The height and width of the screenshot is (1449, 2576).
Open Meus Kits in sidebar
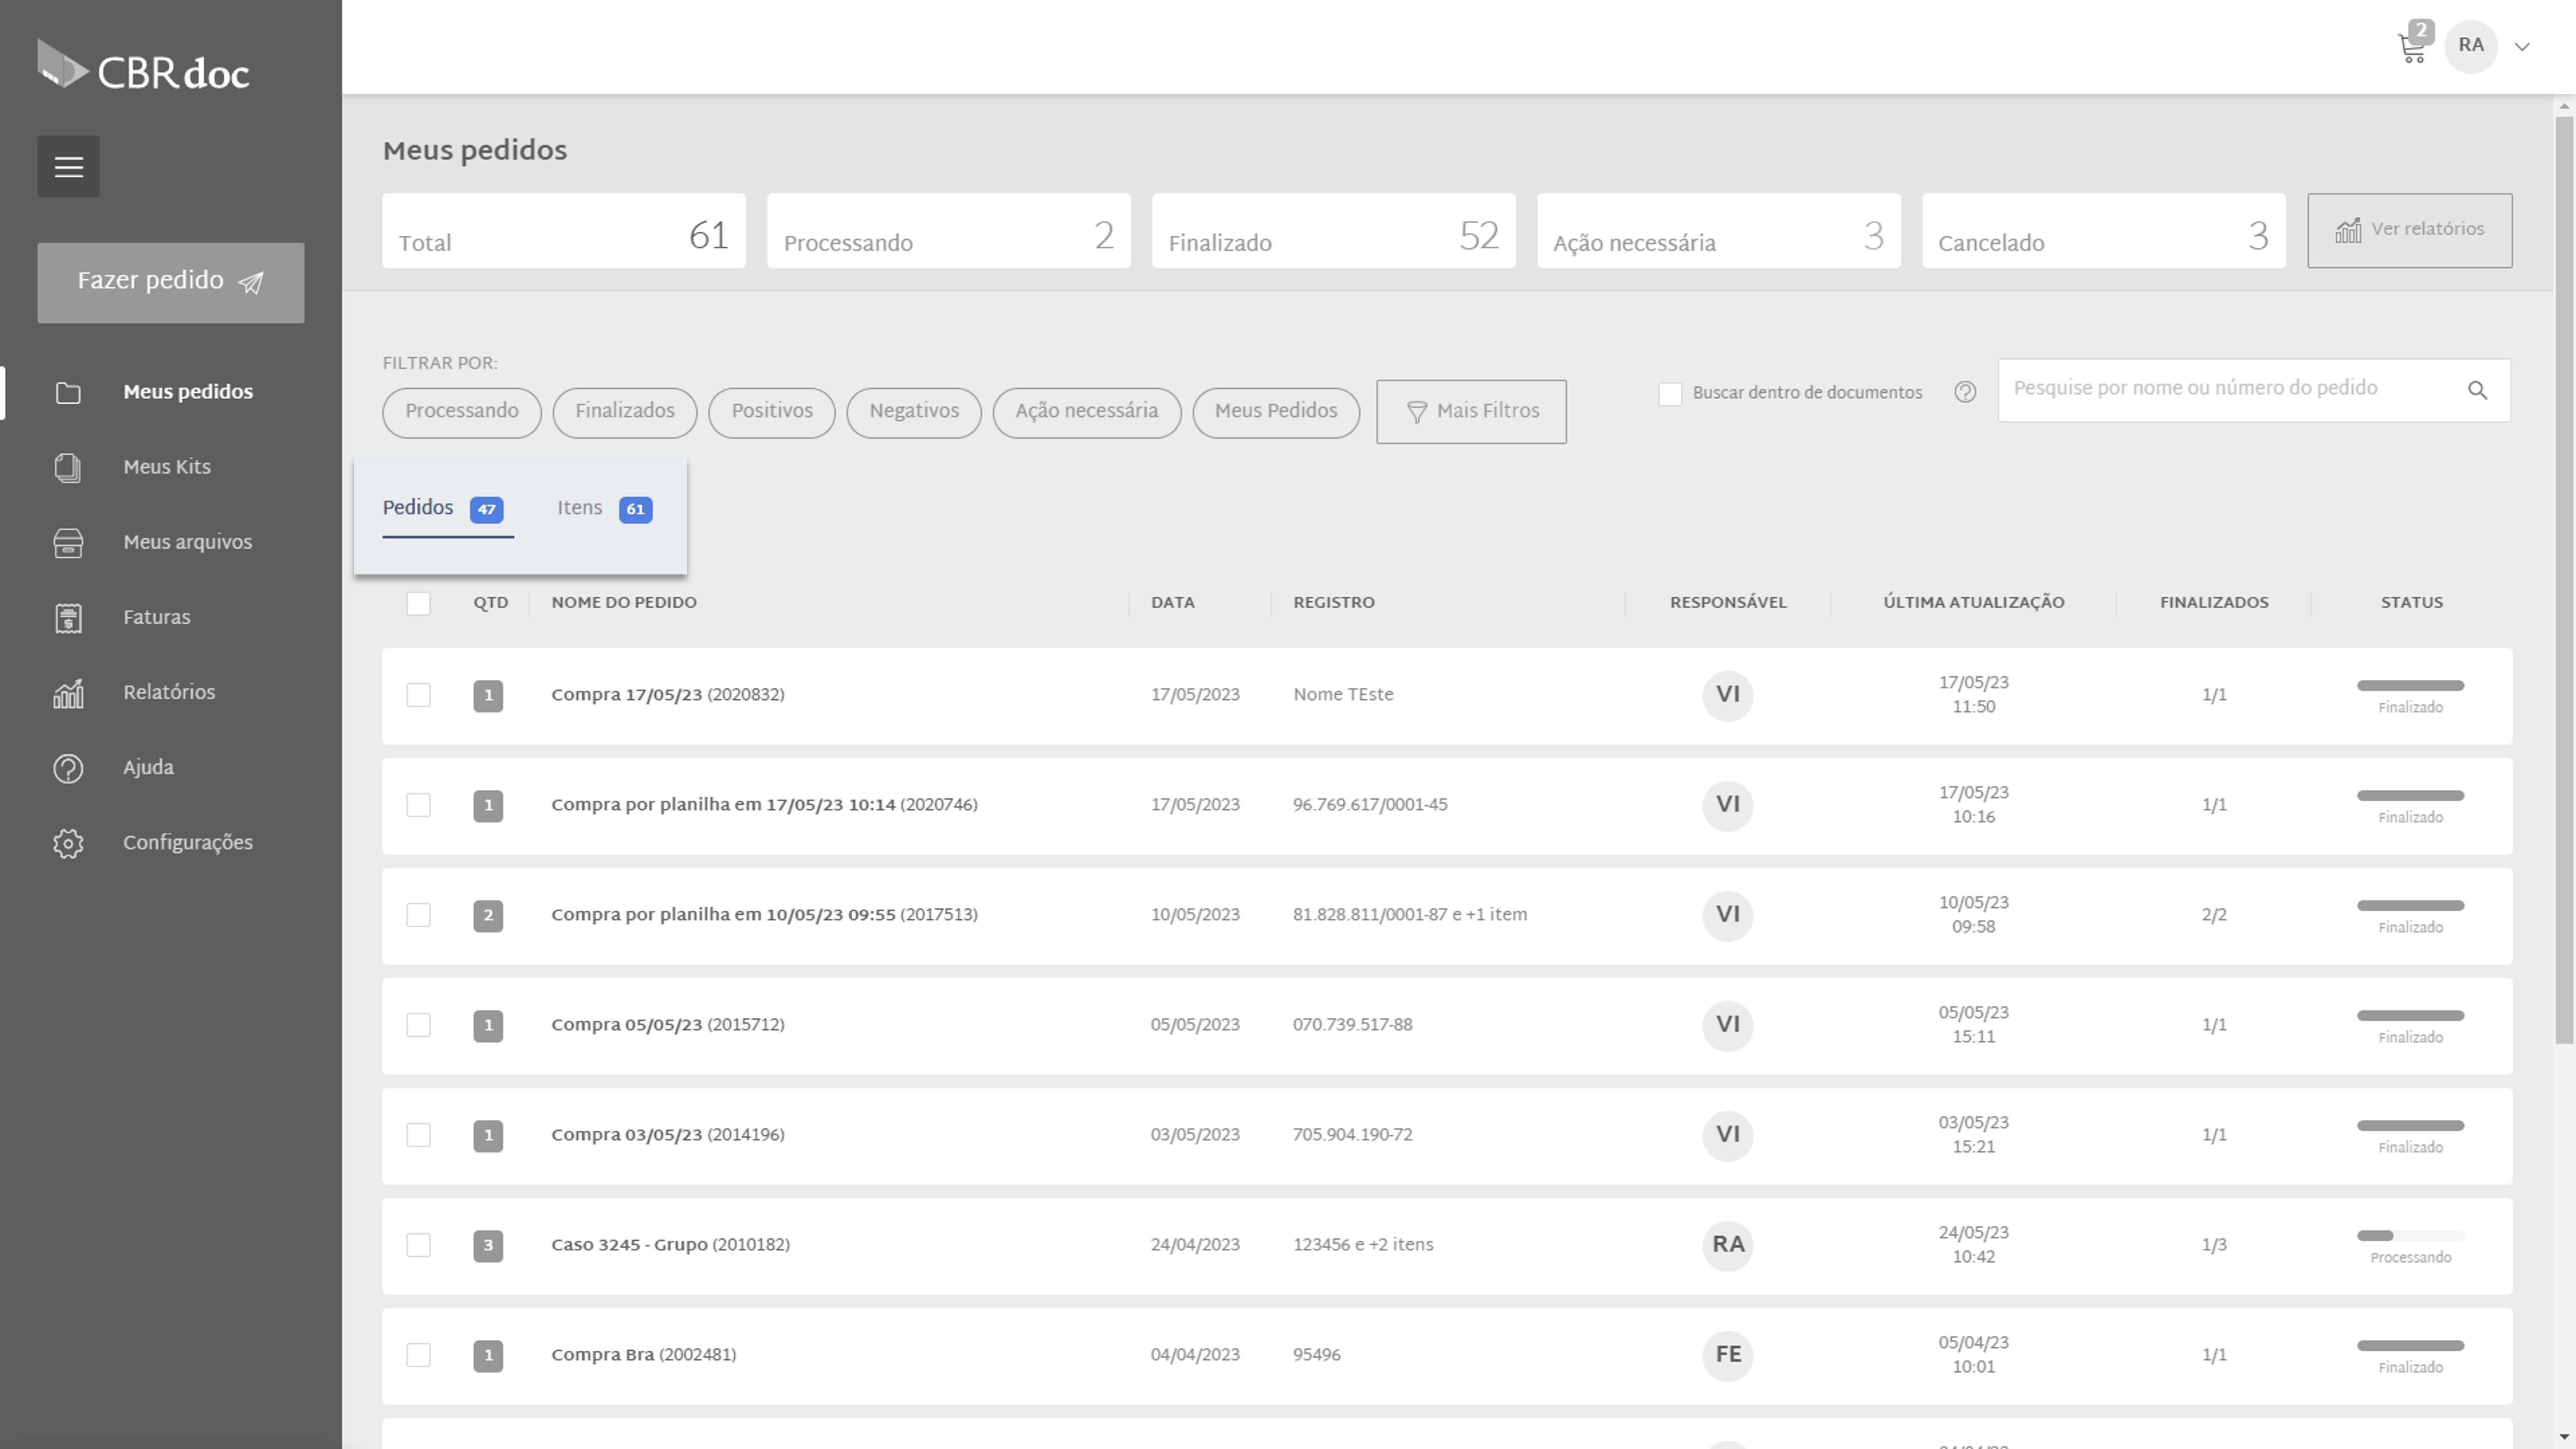pyautogui.click(x=167, y=467)
